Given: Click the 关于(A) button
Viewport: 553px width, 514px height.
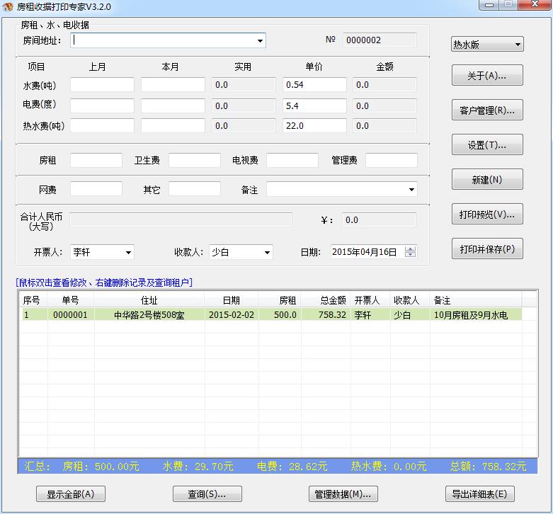Looking at the screenshot, I should click(x=487, y=76).
